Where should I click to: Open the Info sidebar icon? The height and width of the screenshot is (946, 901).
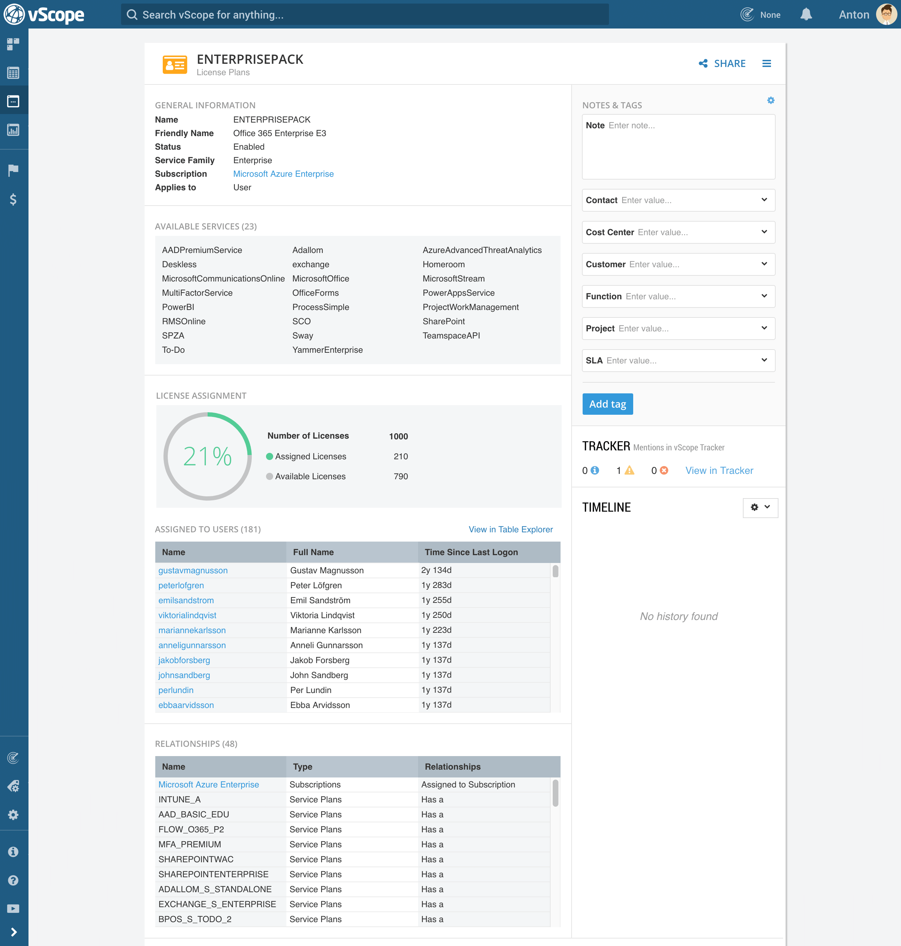pyautogui.click(x=14, y=852)
